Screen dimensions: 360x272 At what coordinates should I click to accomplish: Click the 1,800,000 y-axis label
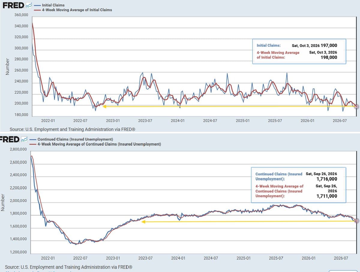pyautogui.click(x=18, y=214)
